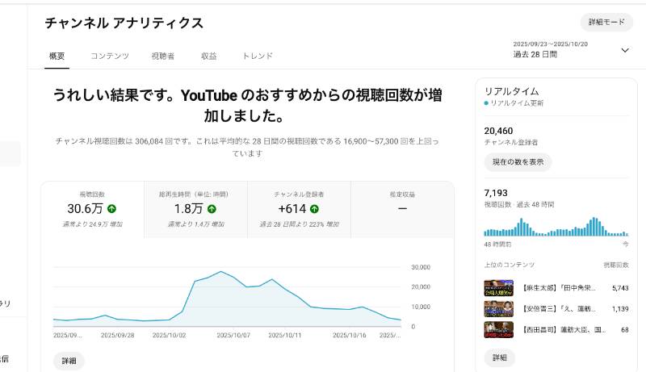The height and width of the screenshot is (372, 646).
Task: Click the peak of the views line chart
Action: (x=221, y=272)
